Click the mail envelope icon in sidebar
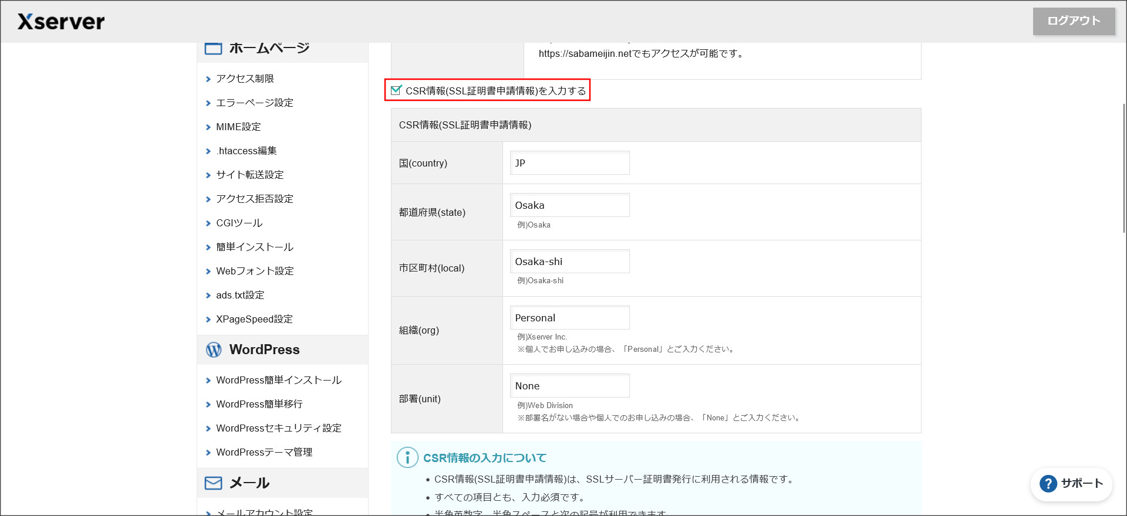 [x=213, y=483]
